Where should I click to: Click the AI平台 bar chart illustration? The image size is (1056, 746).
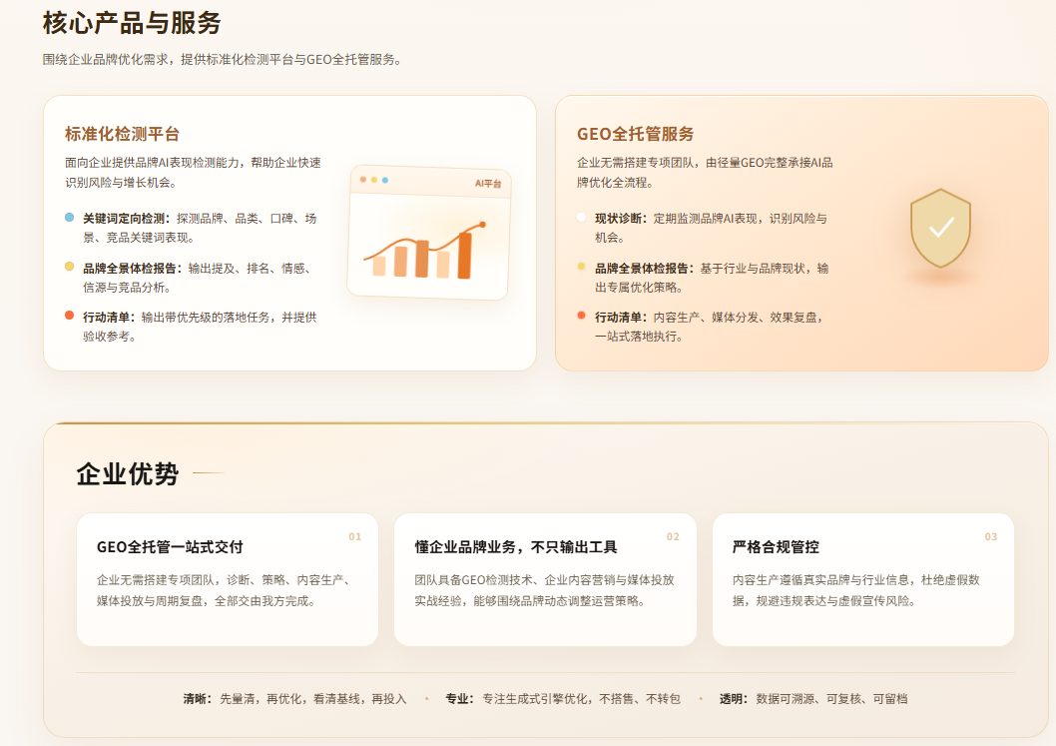429,233
